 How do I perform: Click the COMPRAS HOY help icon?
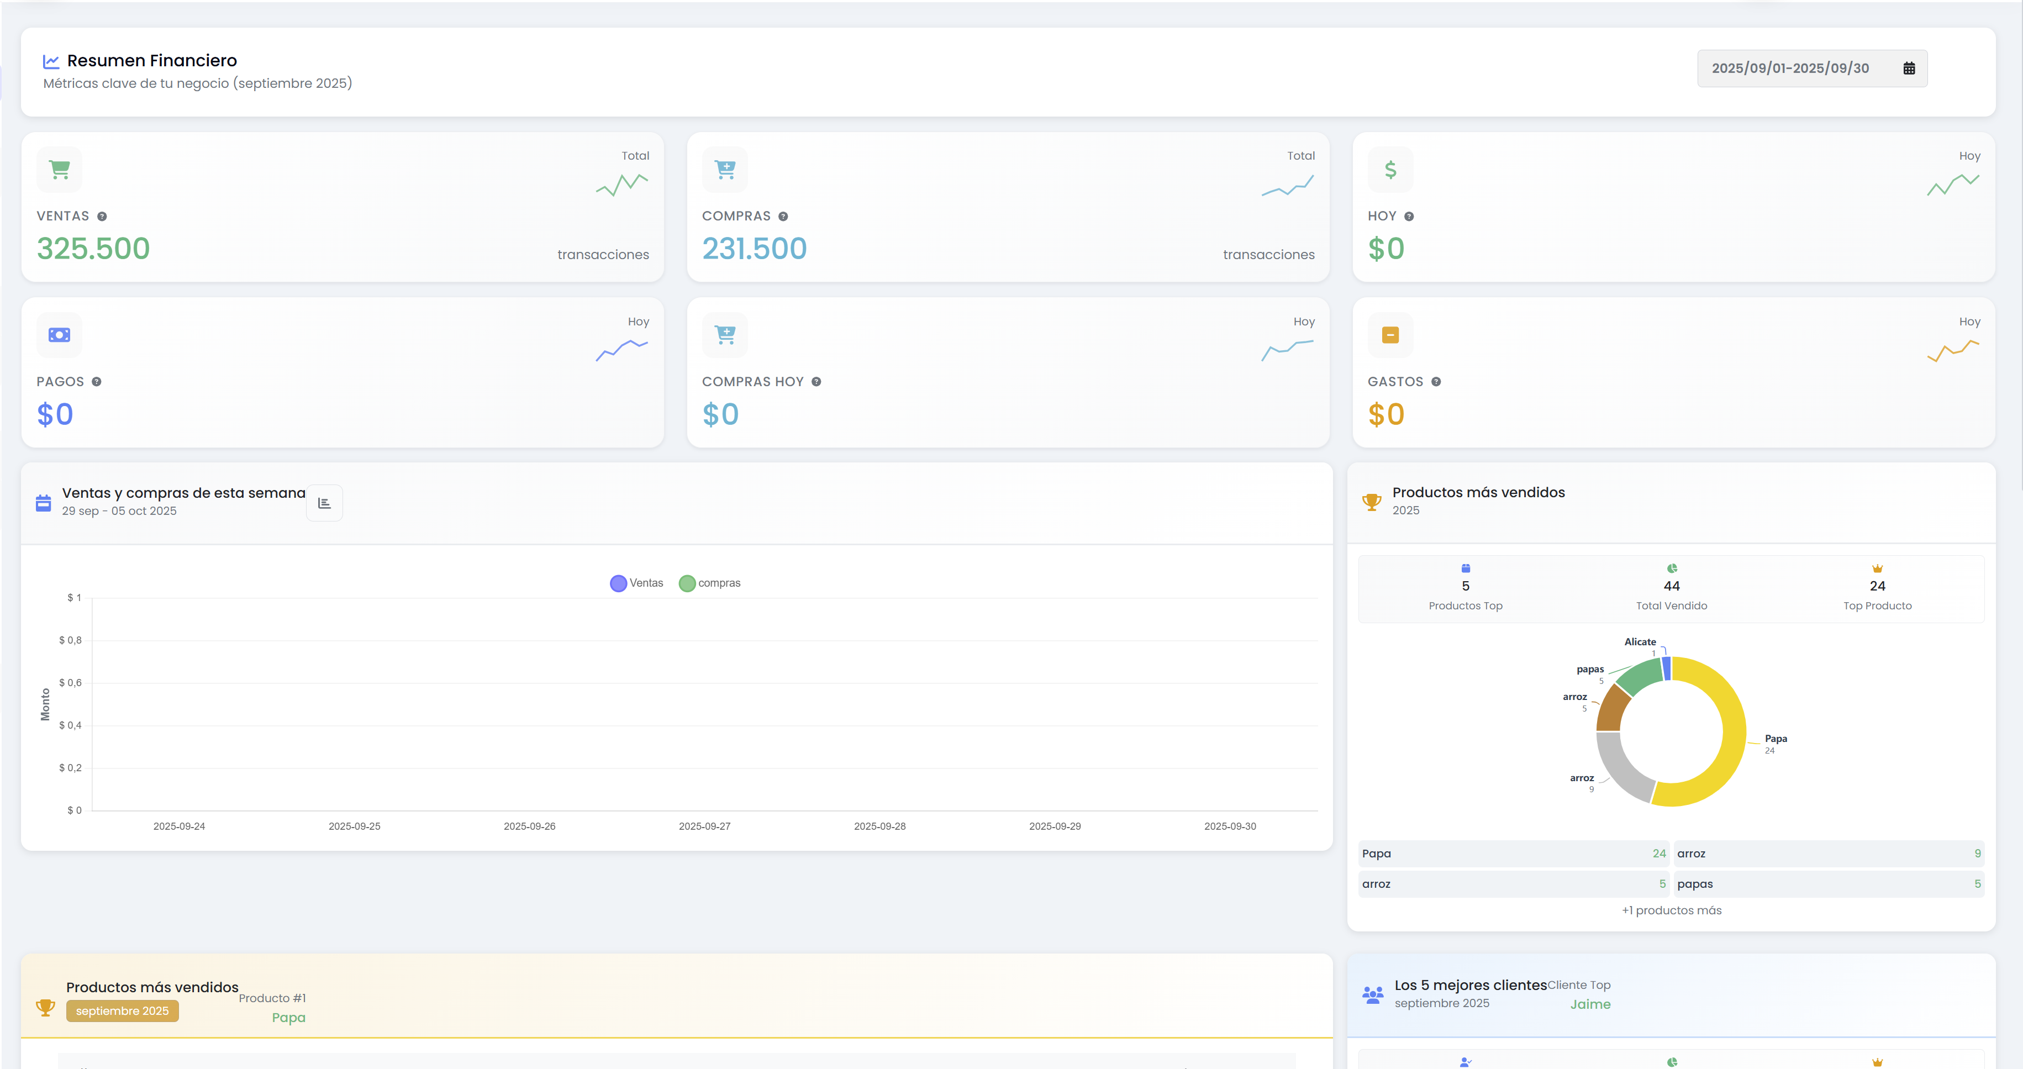coord(816,382)
